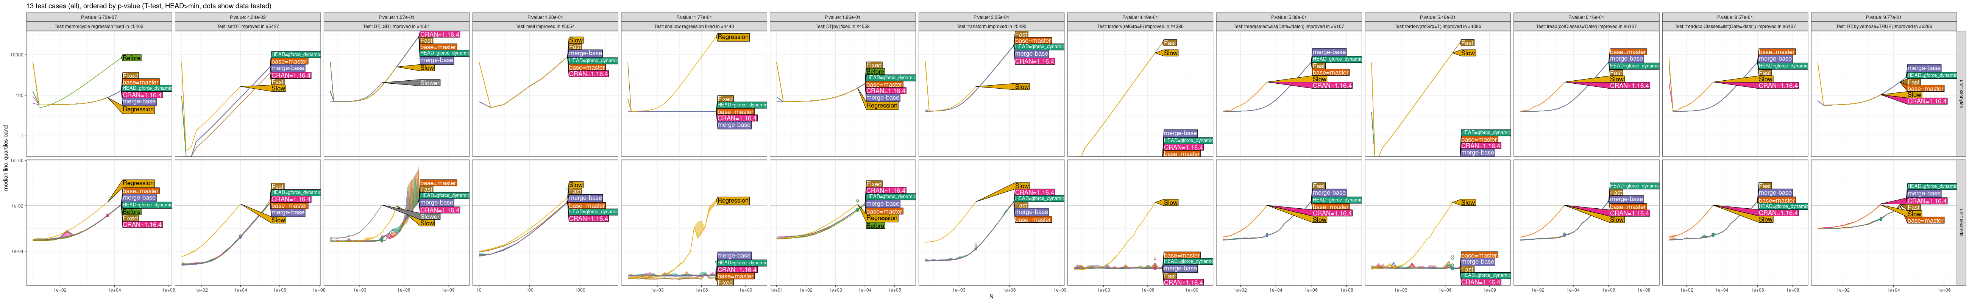Click the green 'Before' label in the memrecycle kilobytes panel

(131, 58)
